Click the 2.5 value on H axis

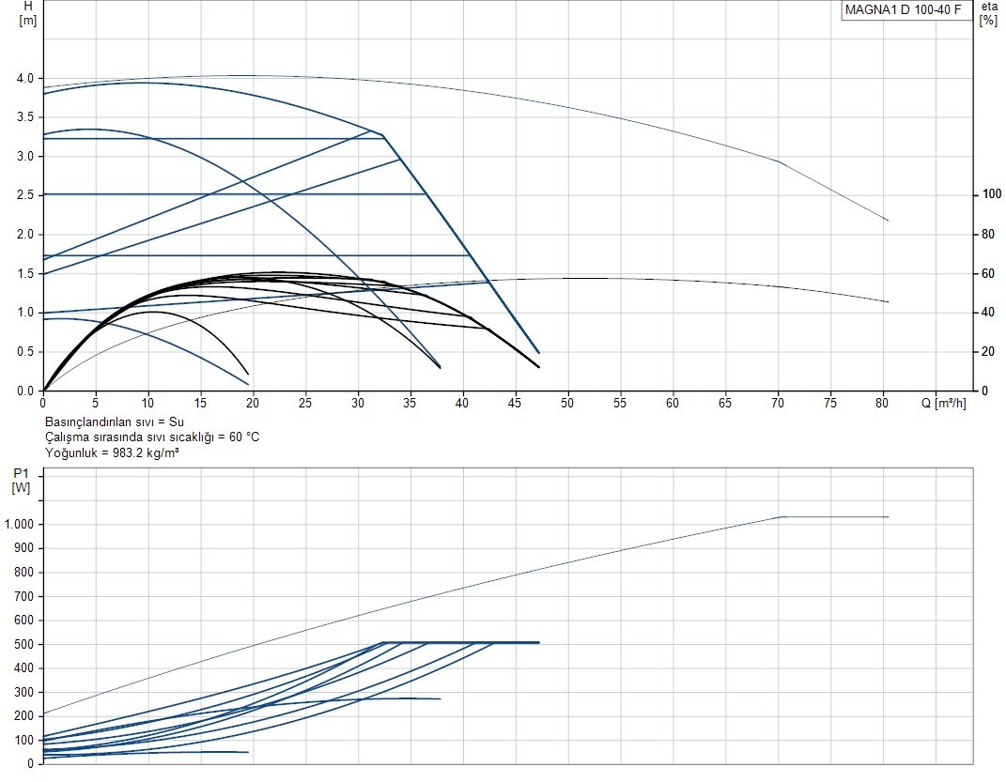(25, 195)
